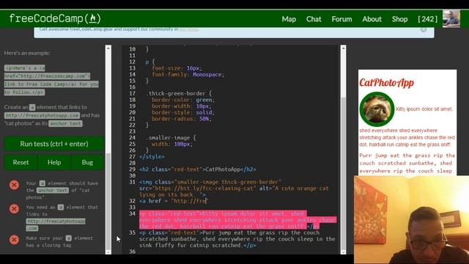Click the closing style tag on line 27

pos(152,157)
